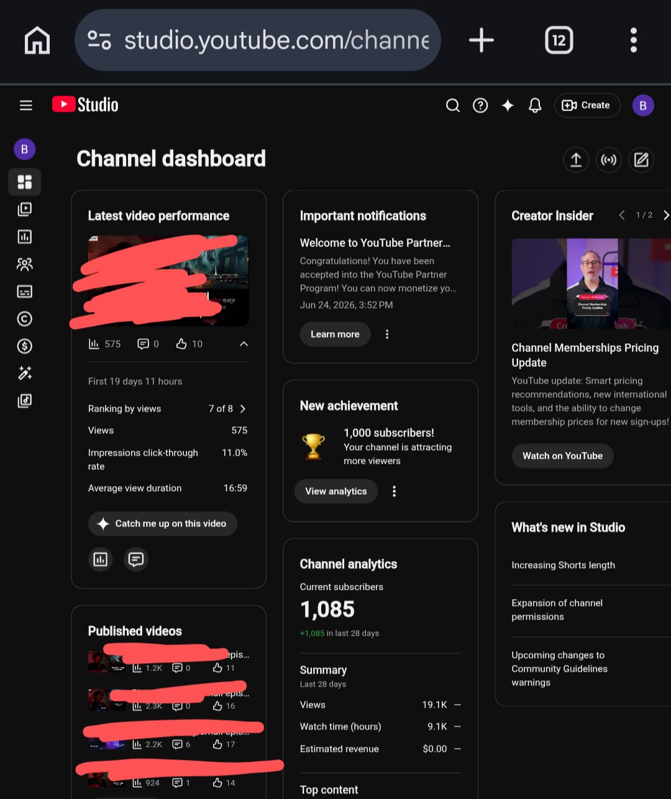Click the Top content heading

[329, 790]
